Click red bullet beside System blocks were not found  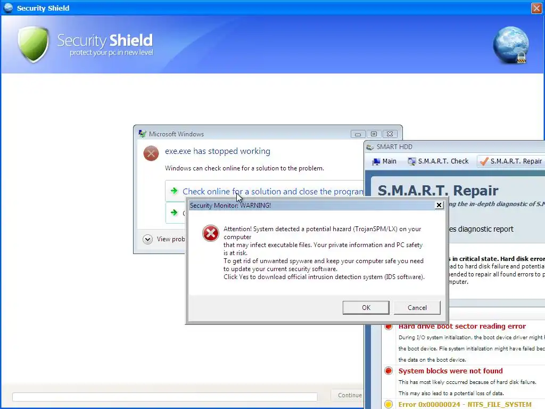(x=389, y=371)
